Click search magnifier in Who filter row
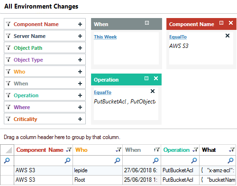Viewport: 237px width, 186px height. pyautogui.click(x=118, y=160)
